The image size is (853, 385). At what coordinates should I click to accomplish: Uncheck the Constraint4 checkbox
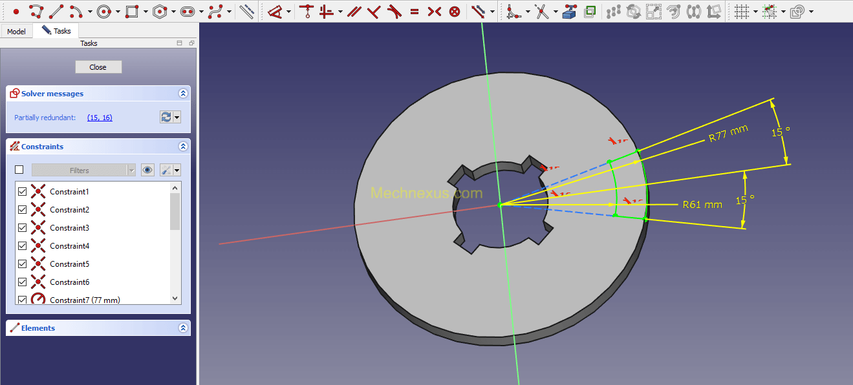[23, 246]
